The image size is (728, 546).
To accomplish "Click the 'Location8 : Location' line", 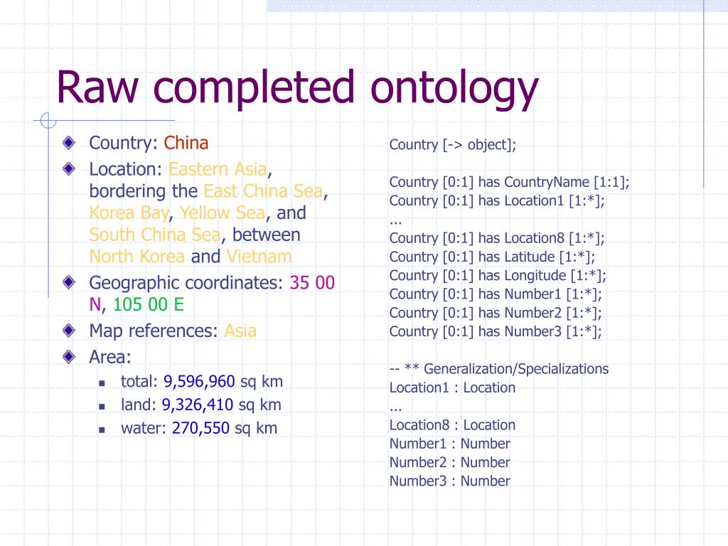I will (x=452, y=425).
